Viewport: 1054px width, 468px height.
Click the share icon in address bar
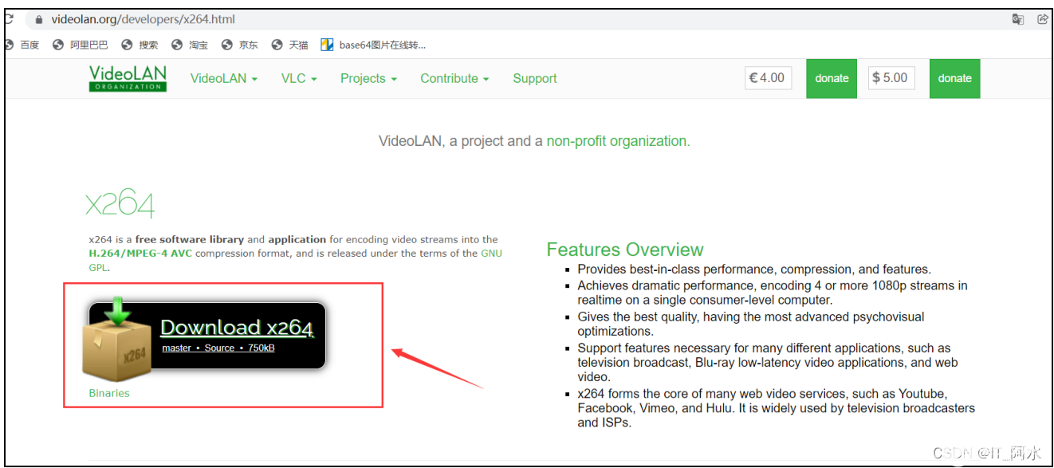1042,19
